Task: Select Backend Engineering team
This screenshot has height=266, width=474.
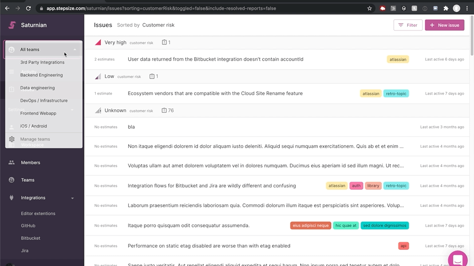Action: pos(41,75)
